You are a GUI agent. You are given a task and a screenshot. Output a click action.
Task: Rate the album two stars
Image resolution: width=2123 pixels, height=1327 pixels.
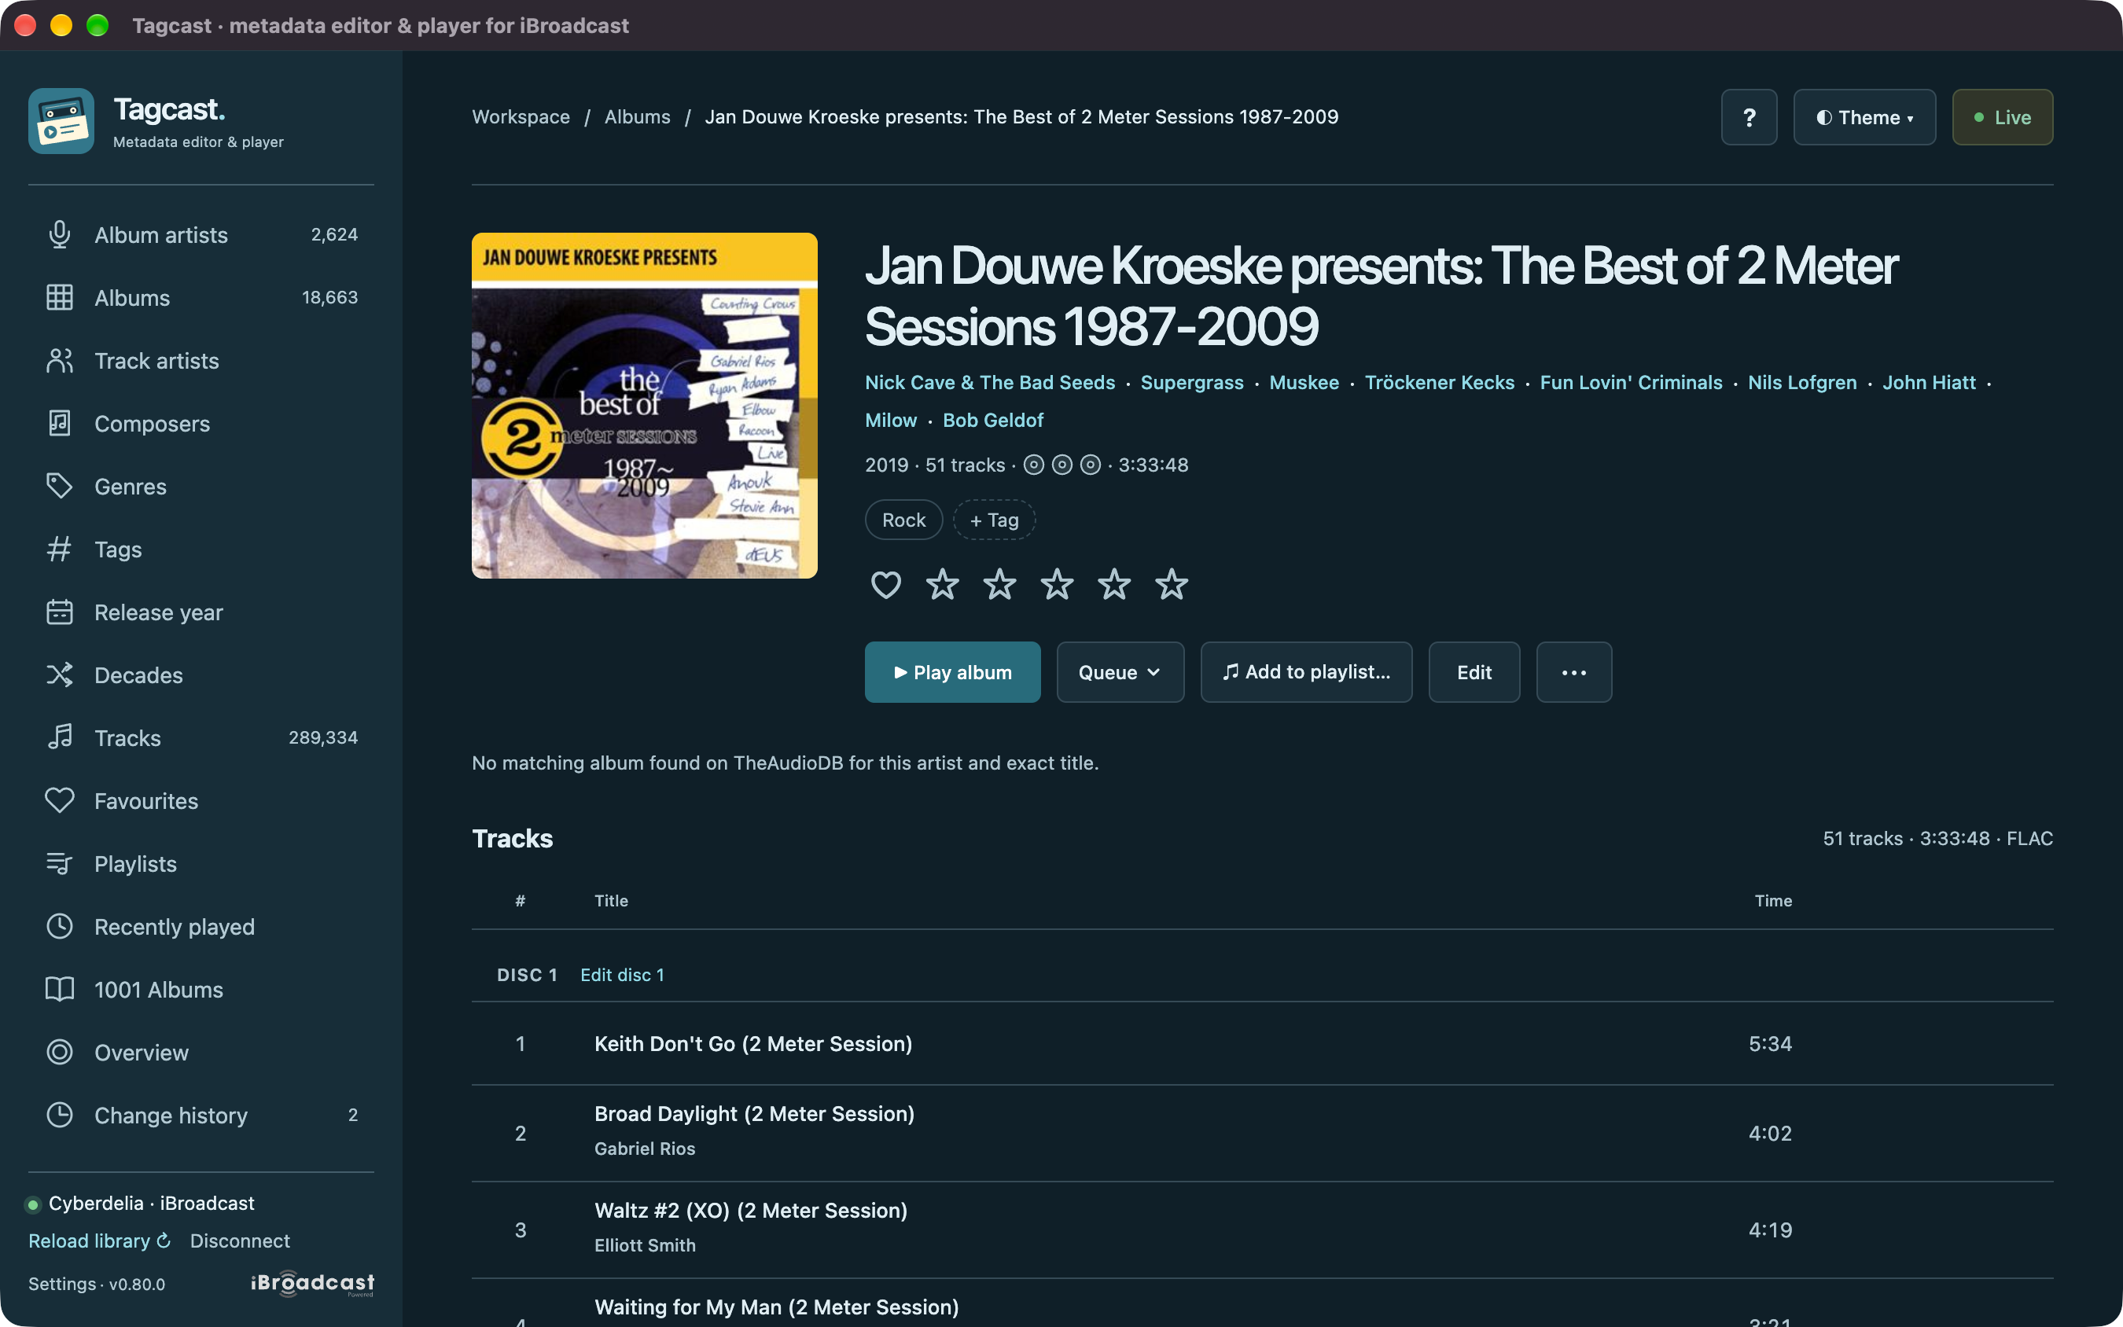click(x=999, y=585)
